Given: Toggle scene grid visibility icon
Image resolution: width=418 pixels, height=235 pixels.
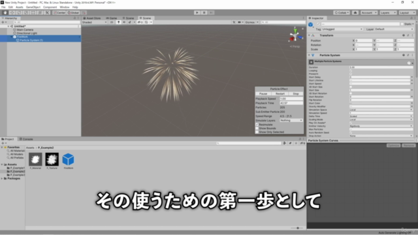Looking at the screenshot, I should click(x=146, y=22).
